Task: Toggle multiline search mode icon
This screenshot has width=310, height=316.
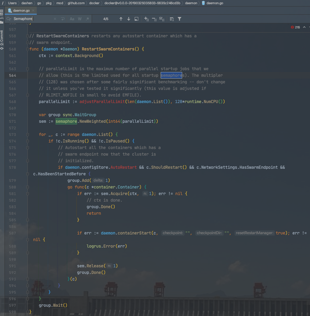Action: point(63,19)
